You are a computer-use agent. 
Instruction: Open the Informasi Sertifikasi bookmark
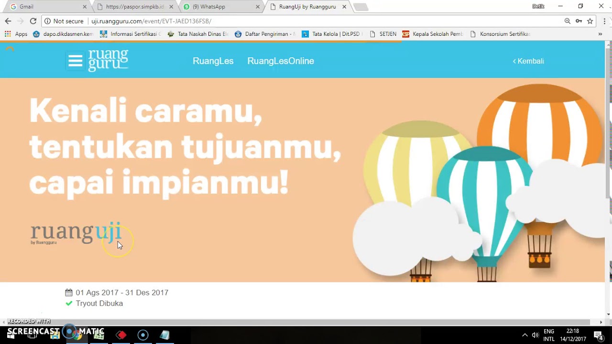tap(131, 34)
